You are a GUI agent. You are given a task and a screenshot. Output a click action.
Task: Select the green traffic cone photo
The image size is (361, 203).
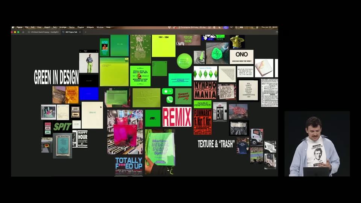click(199, 57)
